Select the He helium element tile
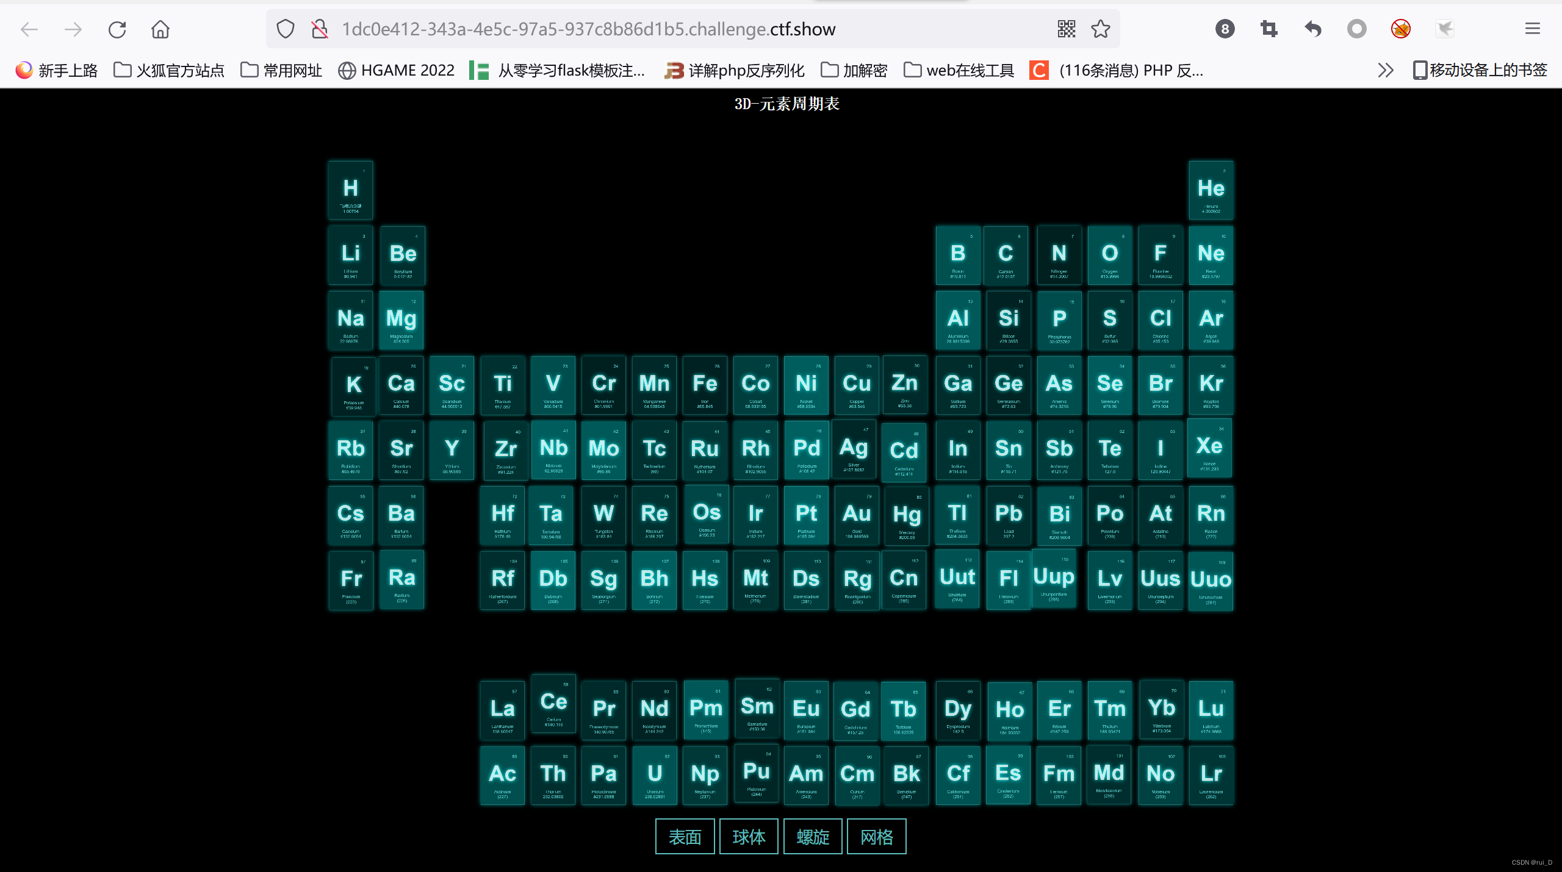 pos(1211,190)
